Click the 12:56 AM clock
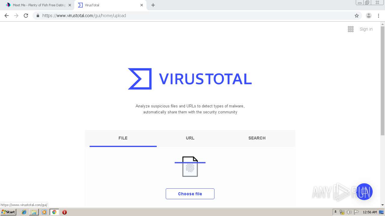 click(370, 212)
